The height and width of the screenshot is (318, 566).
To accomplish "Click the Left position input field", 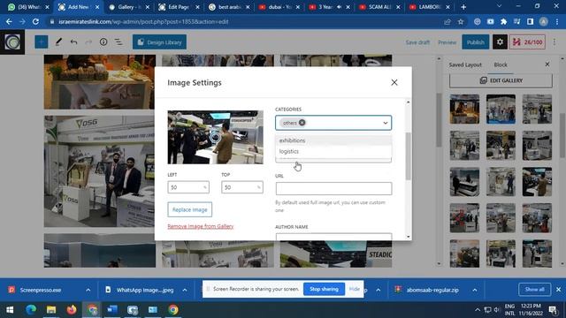I will click(x=188, y=187).
